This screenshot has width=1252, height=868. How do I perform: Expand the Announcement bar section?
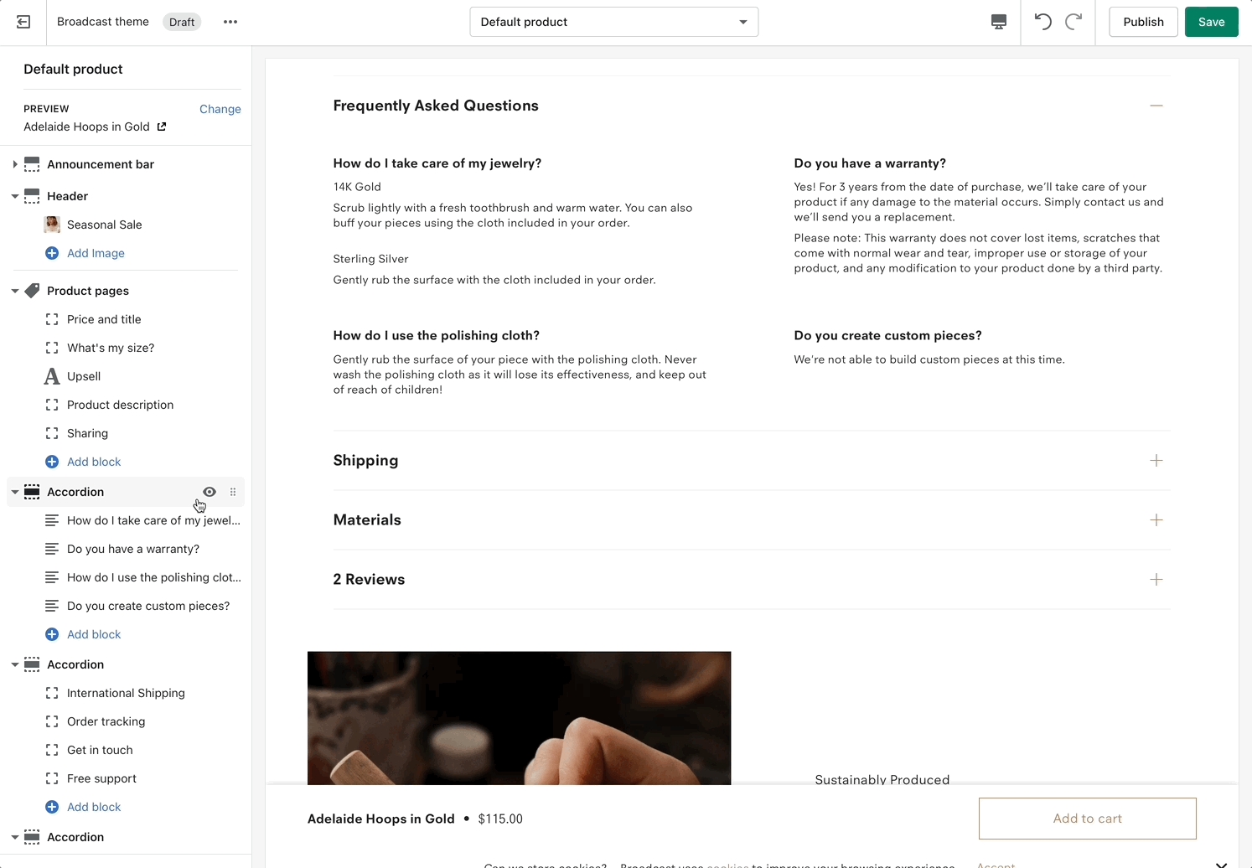pyautogui.click(x=15, y=164)
